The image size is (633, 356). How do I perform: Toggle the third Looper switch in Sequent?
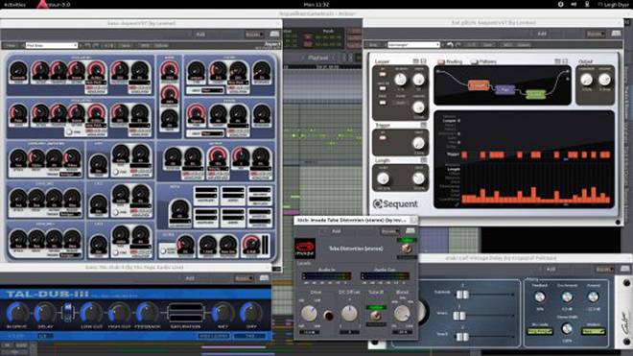click(383, 103)
